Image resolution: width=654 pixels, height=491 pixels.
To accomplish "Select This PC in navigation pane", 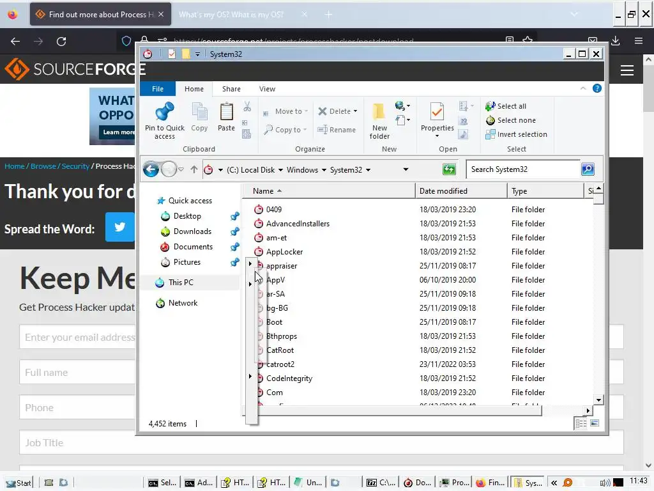I will pos(181,283).
